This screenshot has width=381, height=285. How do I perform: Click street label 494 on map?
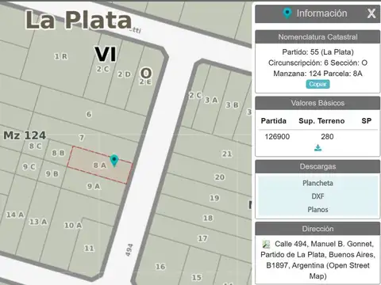(129, 250)
